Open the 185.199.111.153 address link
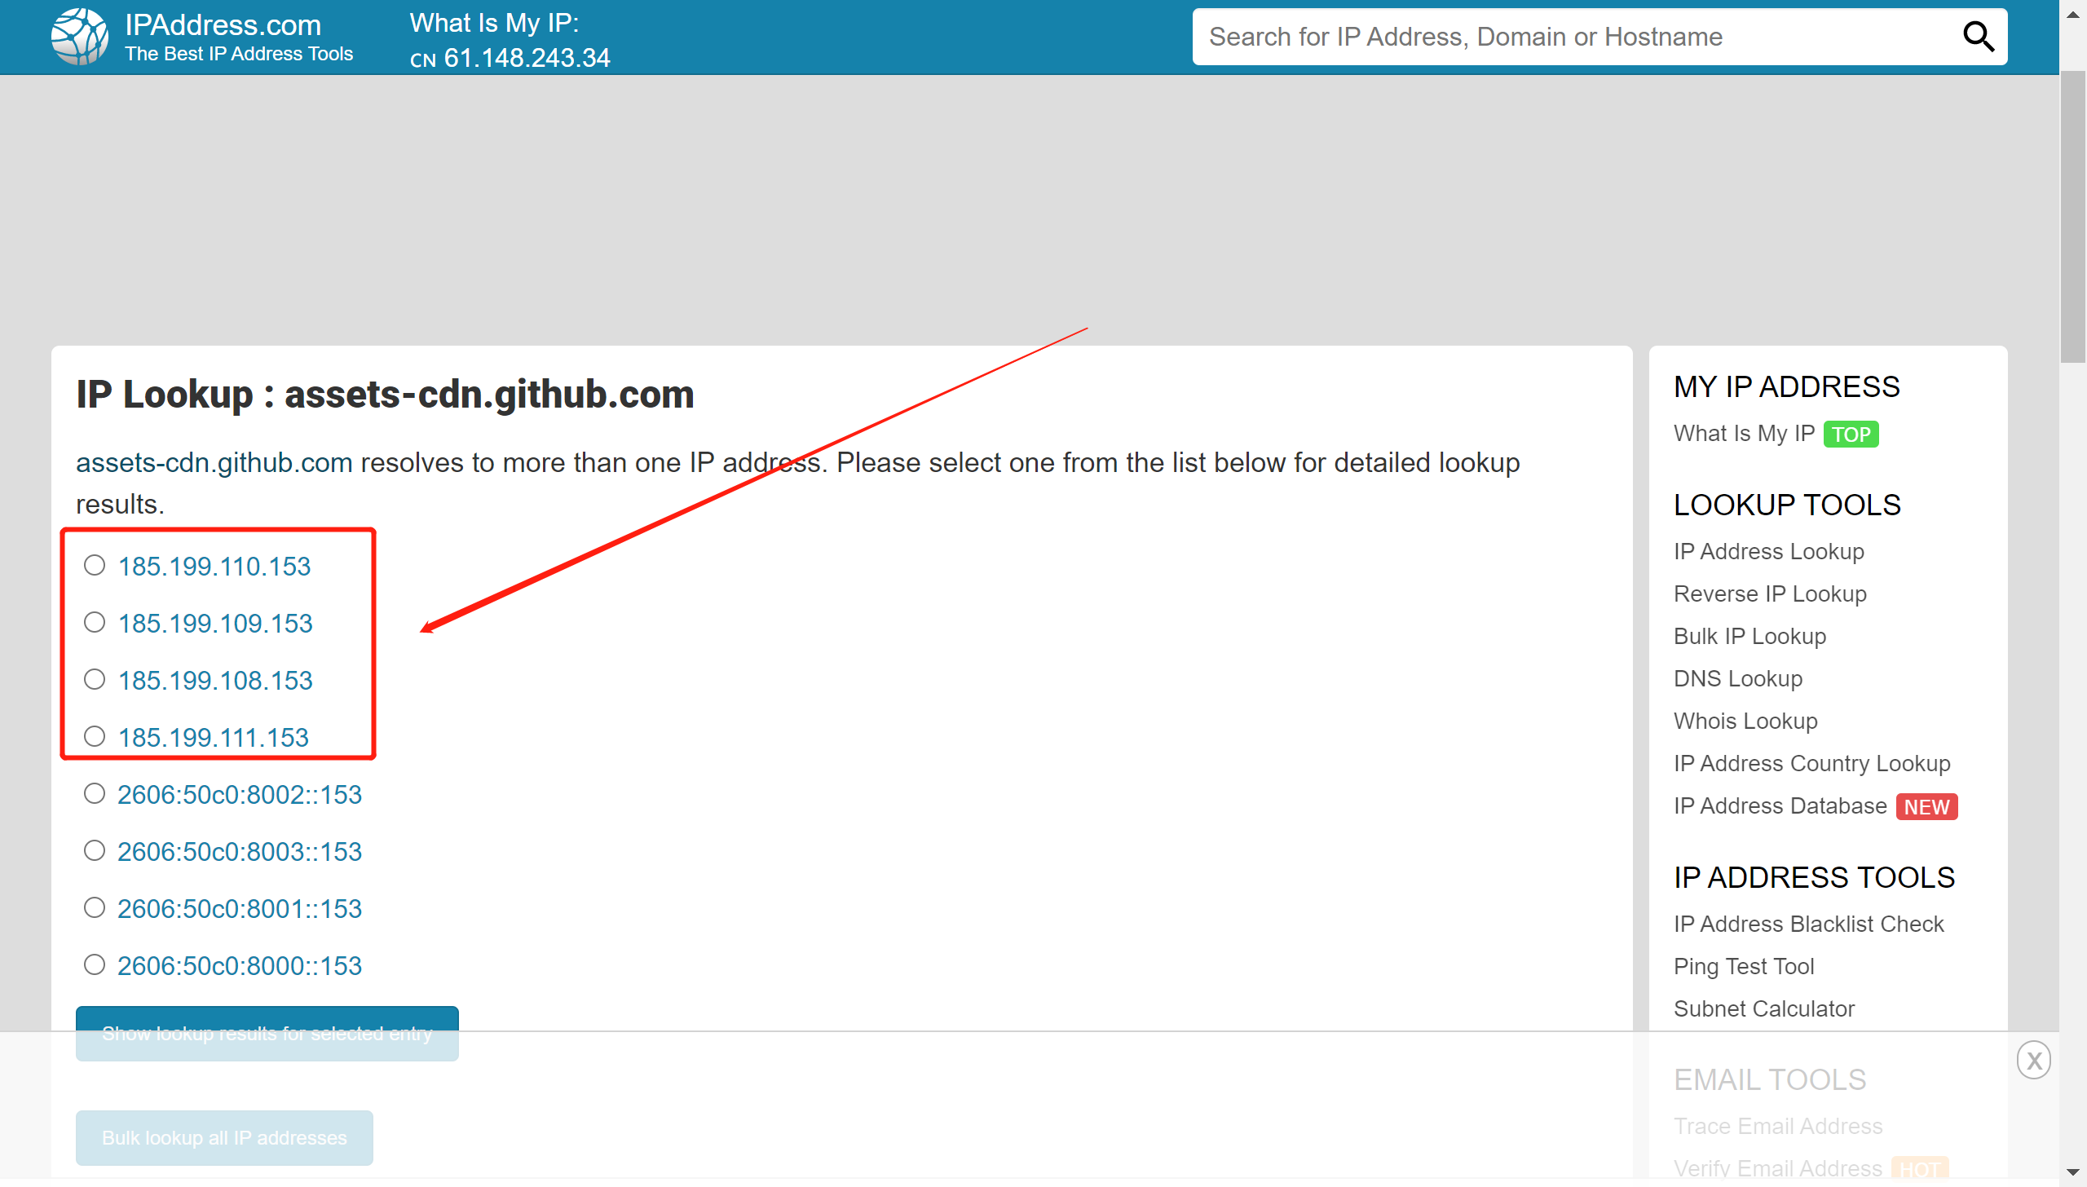The image size is (2087, 1187). click(x=214, y=738)
